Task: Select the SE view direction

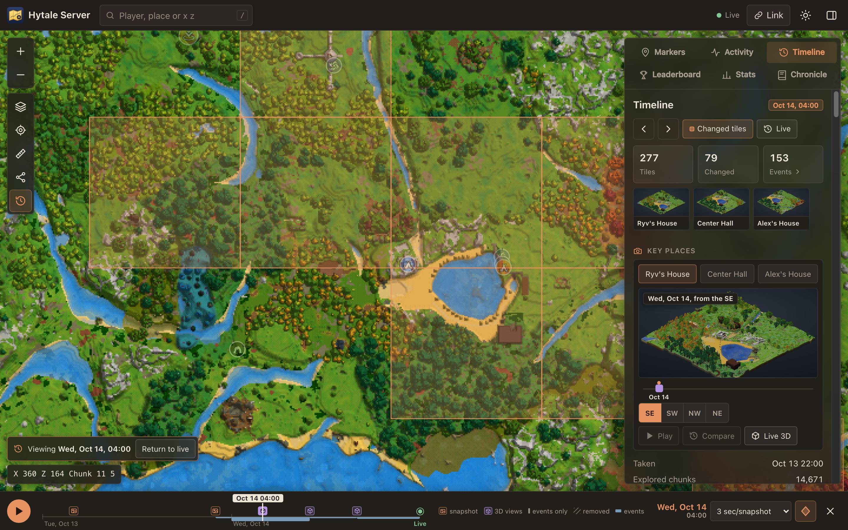Action: tap(650, 413)
